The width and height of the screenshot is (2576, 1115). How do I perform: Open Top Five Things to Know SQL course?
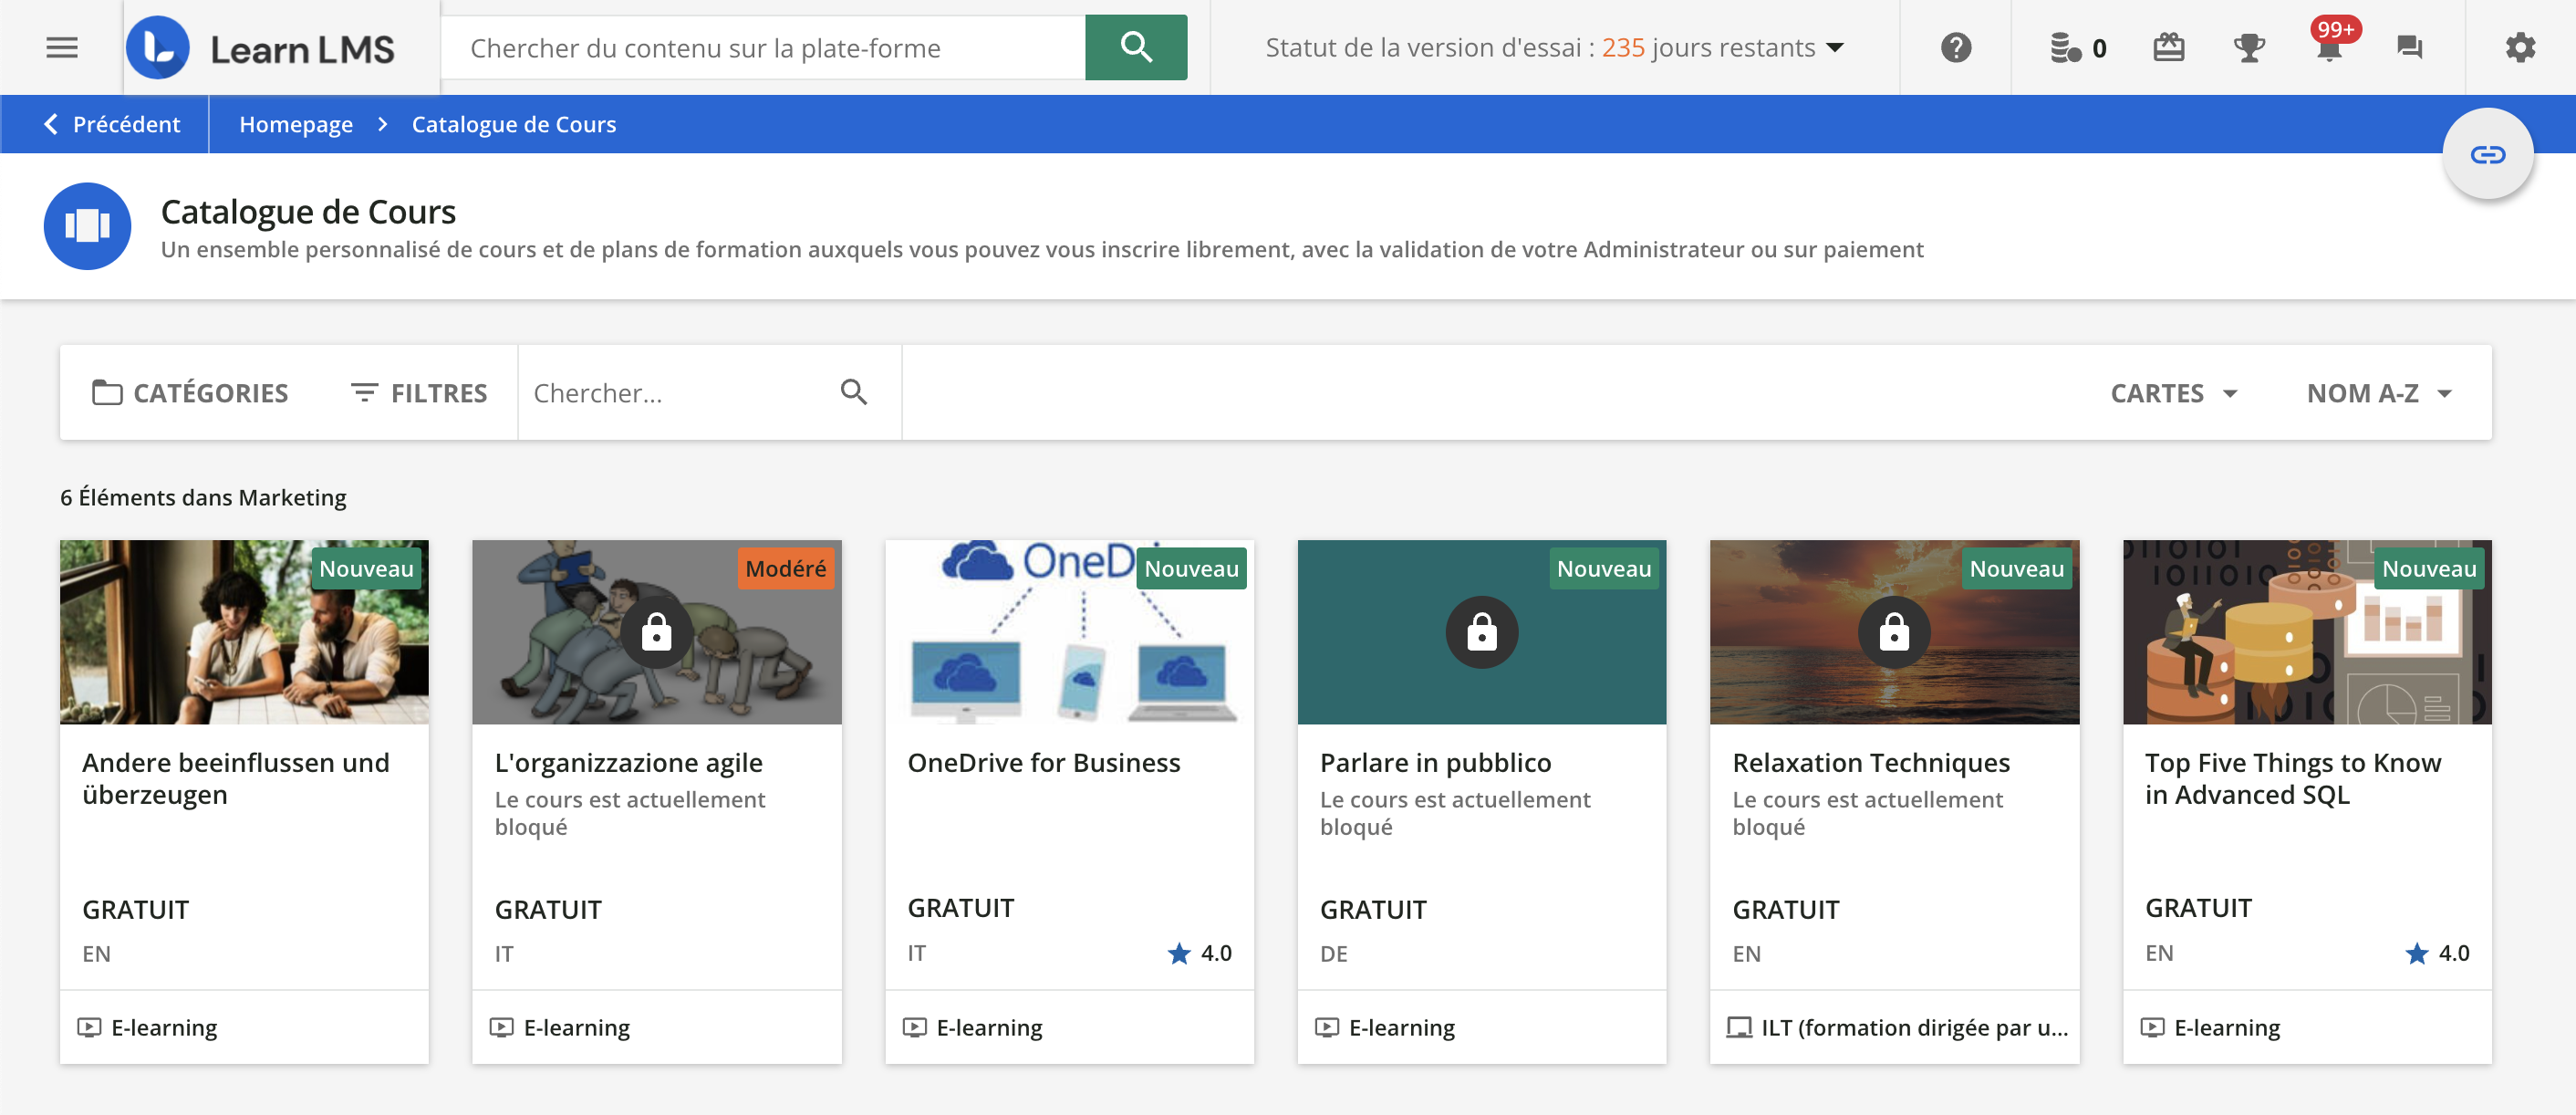[2306, 778]
